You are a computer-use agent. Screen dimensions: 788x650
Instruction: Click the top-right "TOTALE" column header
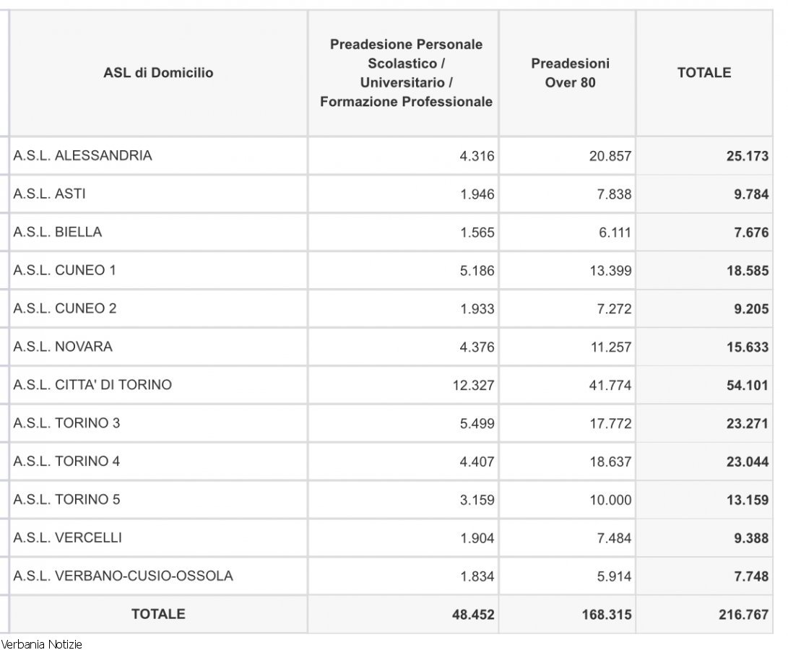click(x=703, y=73)
